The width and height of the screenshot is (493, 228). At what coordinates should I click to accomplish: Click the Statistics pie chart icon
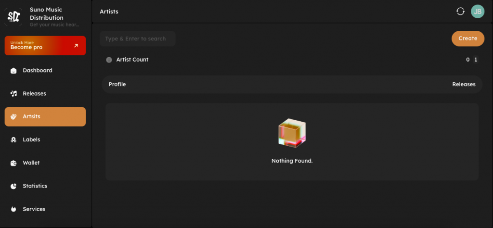(13, 186)
